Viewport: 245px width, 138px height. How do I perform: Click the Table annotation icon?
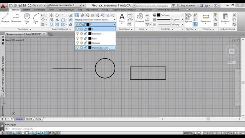pyautogui.click(x=129, y=25)
